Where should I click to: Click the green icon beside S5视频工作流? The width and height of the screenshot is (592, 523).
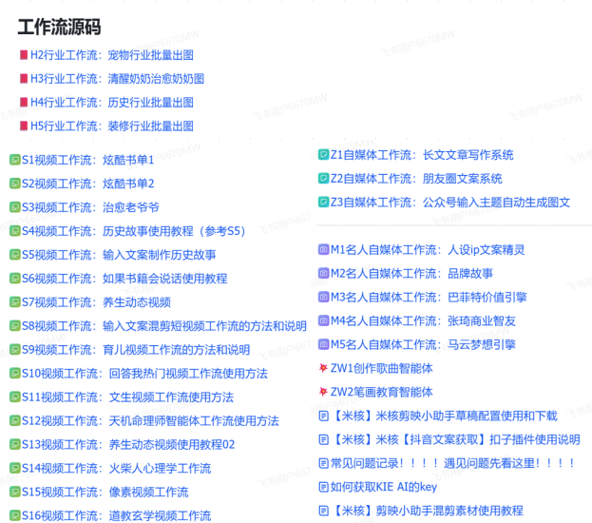pyautogui.click(x=14, y=255)
